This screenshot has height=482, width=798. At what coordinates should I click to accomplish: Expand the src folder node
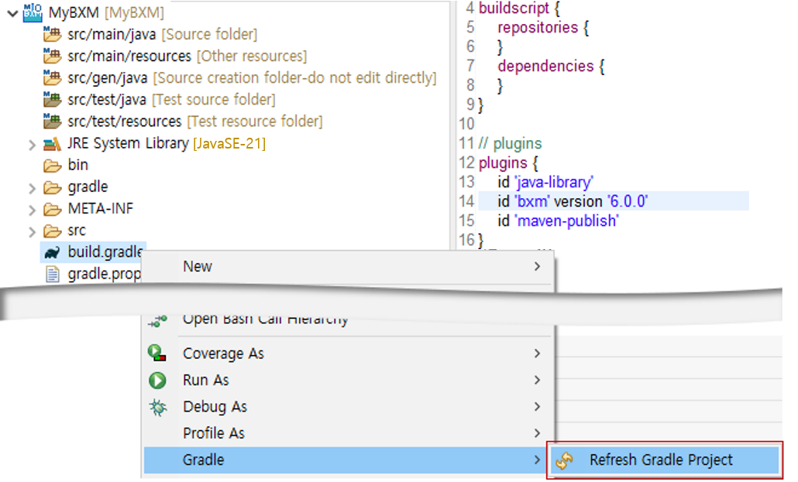point(32,231)
